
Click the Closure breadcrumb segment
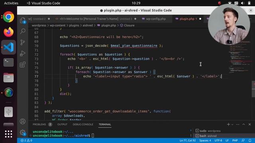click(127, 25)
